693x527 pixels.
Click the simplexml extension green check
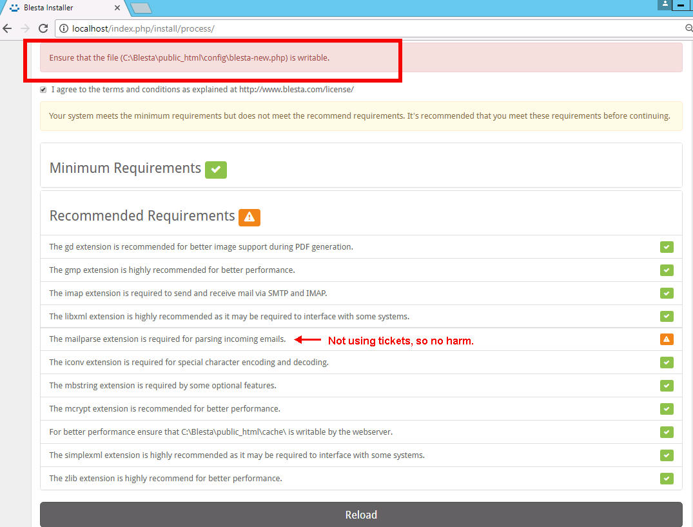667,455
